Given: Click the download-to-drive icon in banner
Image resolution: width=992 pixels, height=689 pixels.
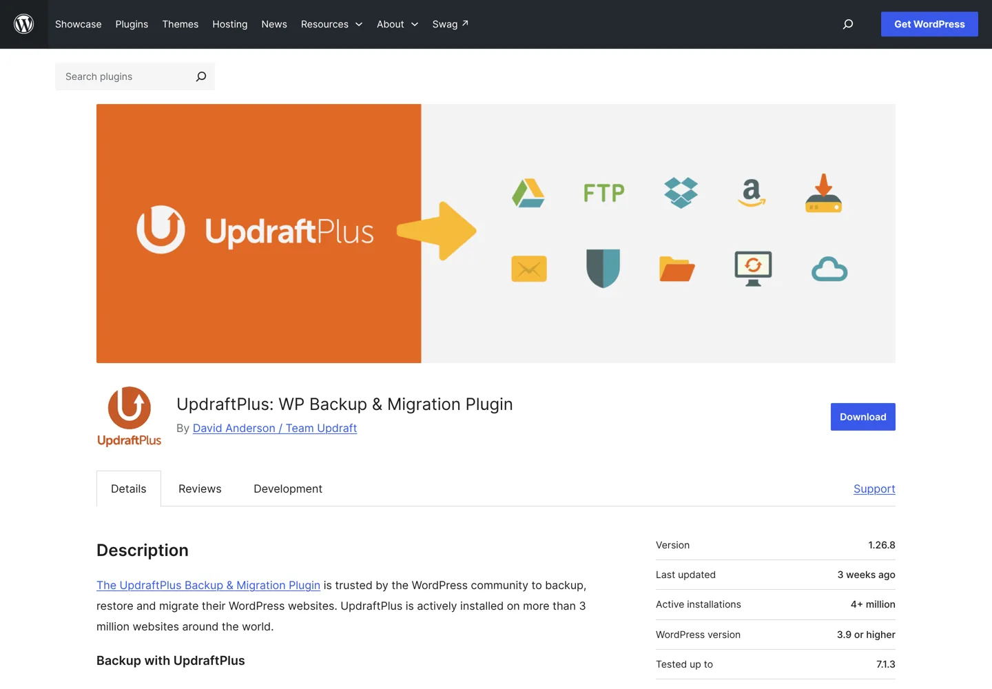Looking at the screenshot, I should coord(824,193).
